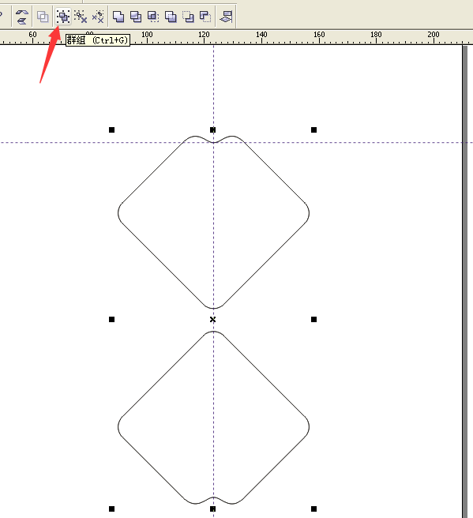Click the Weld shaping icon
Image resolution: width=473 pixels, height=518 pixels.
tap(118, 16)
